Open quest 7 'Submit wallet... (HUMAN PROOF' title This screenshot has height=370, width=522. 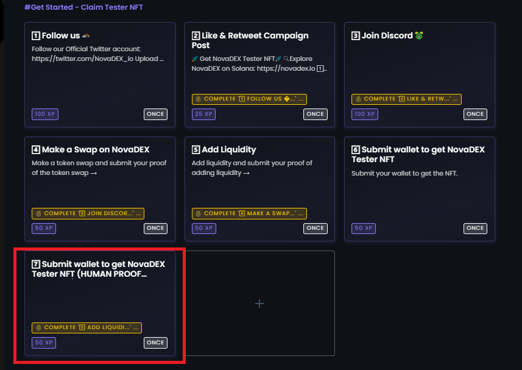(x=98, y=269)
